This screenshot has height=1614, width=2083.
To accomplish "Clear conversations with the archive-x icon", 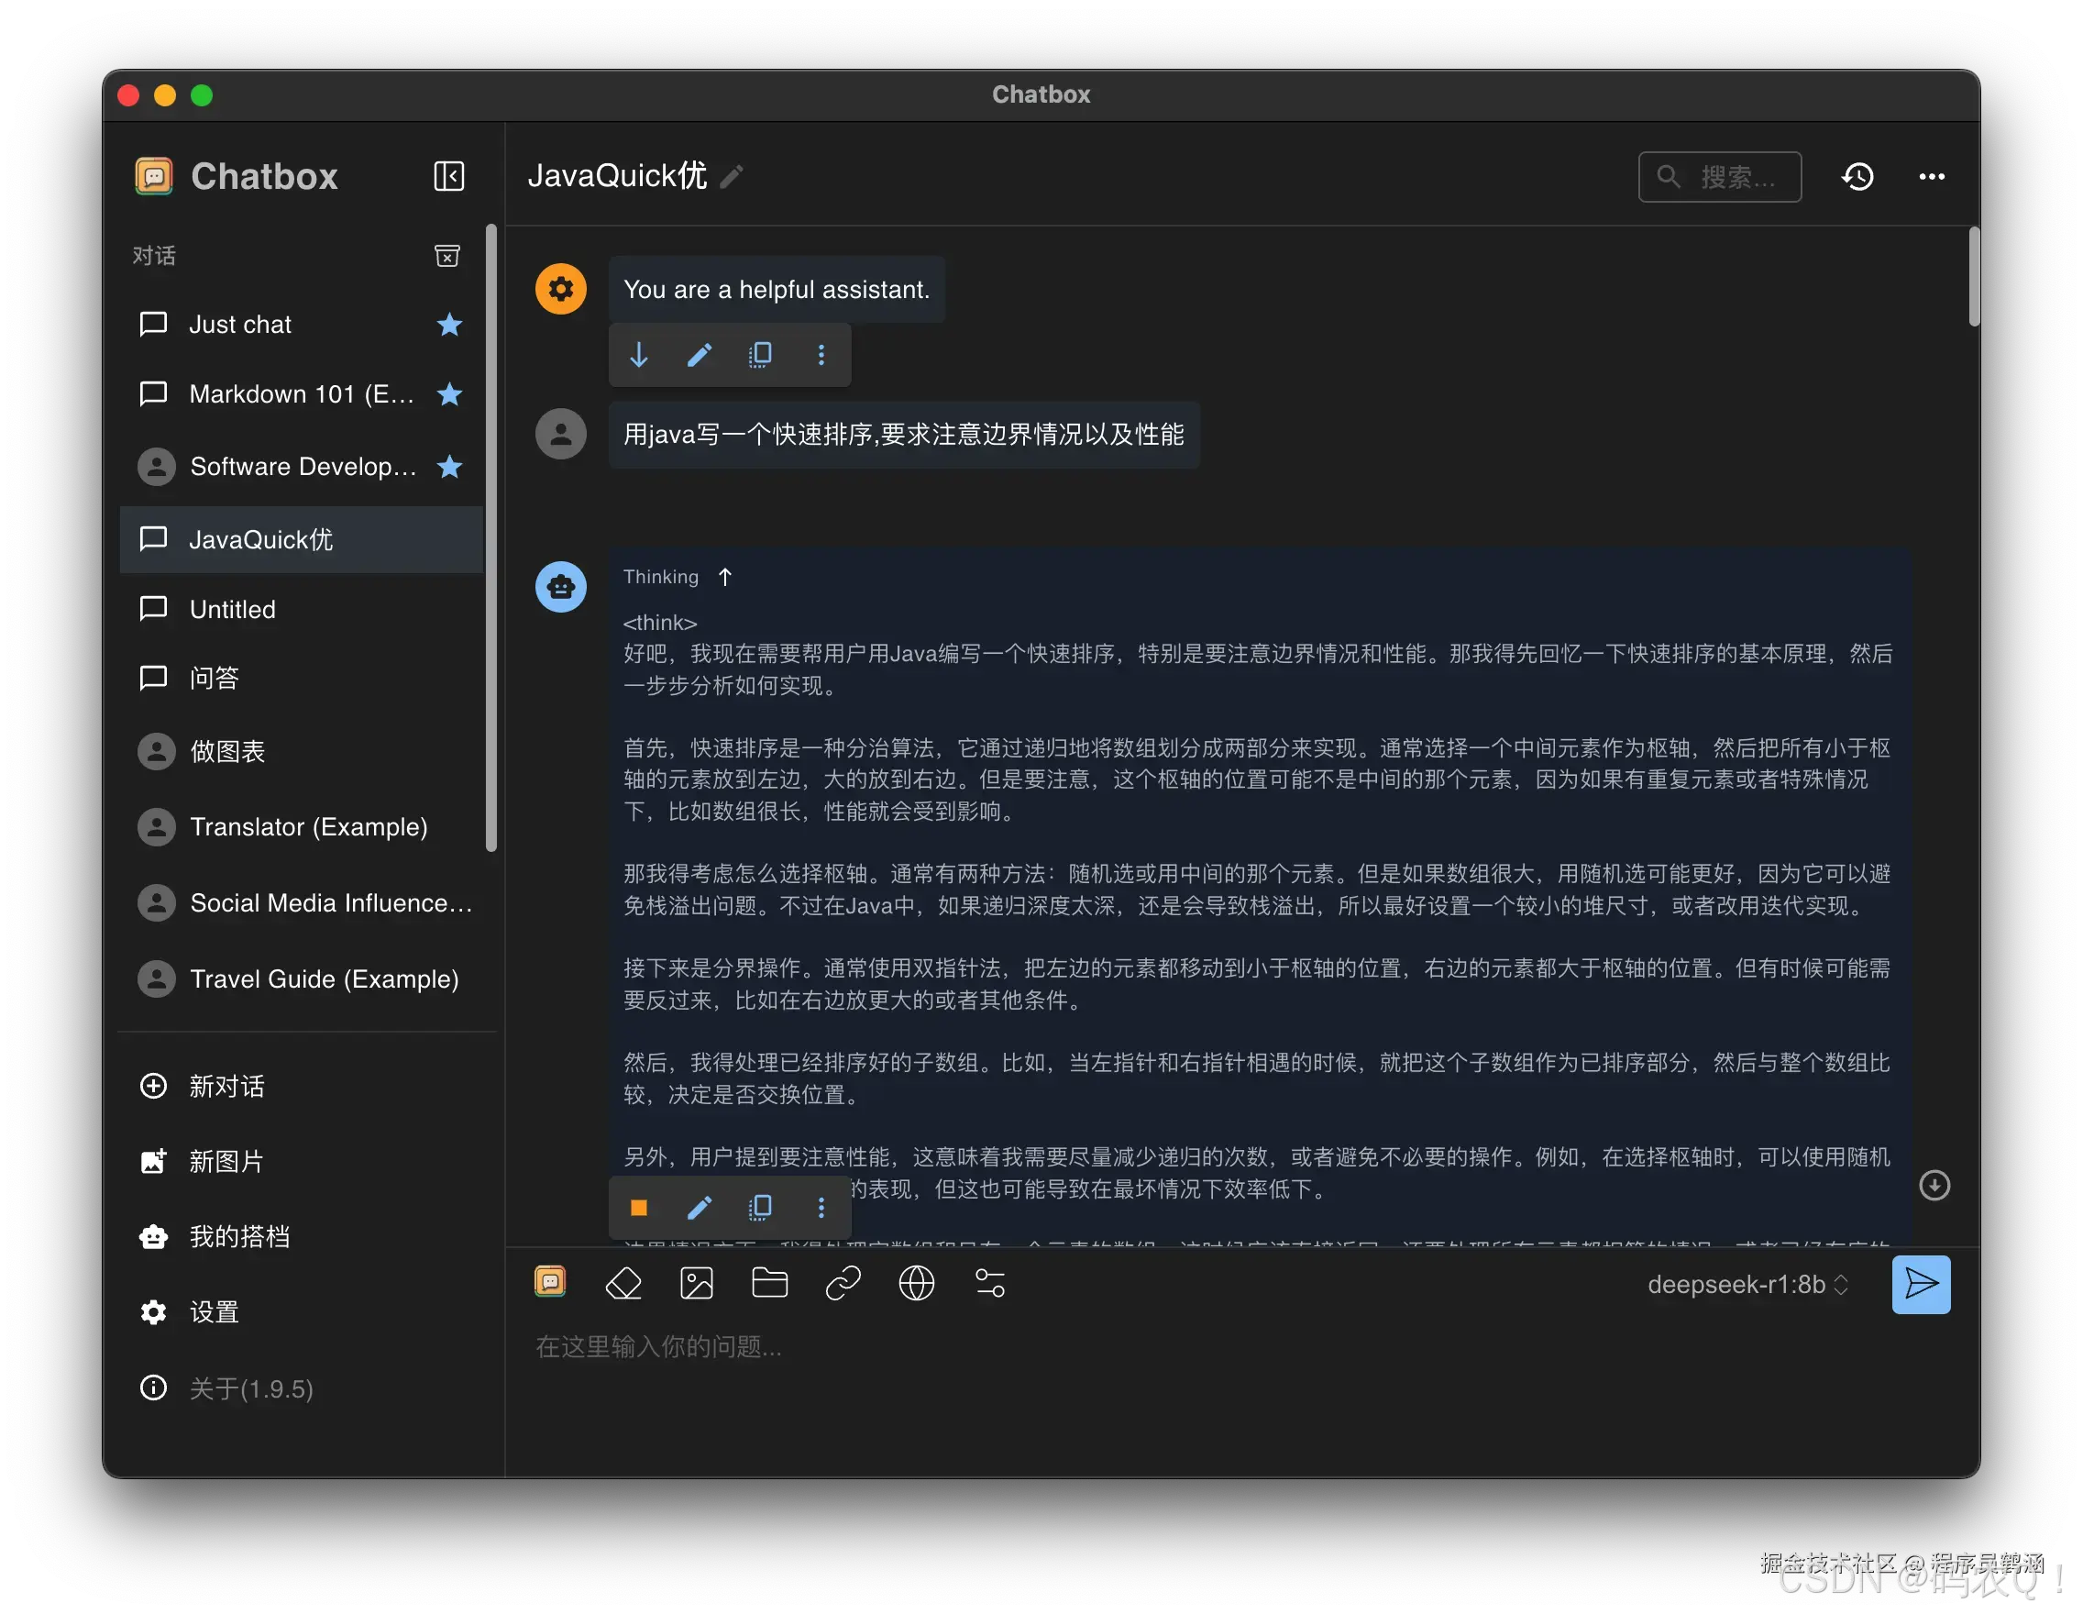I will pos(446,256).
